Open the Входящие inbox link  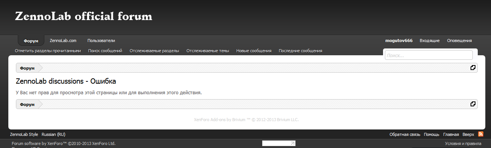pos(430,41)
